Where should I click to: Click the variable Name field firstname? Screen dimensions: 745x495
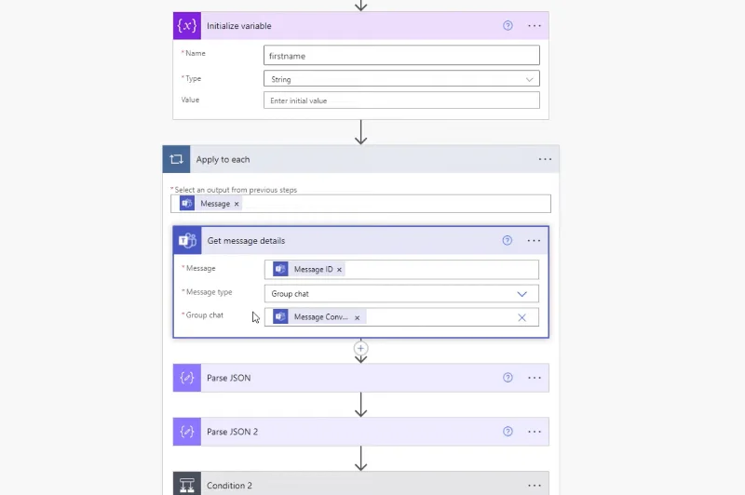coord(401,56)
